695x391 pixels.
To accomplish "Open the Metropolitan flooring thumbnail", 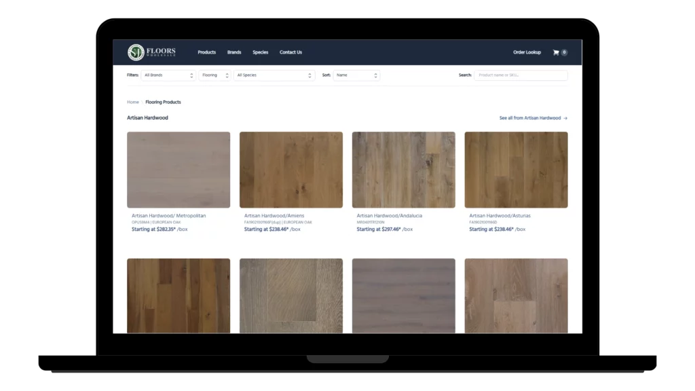I will 179,170.
